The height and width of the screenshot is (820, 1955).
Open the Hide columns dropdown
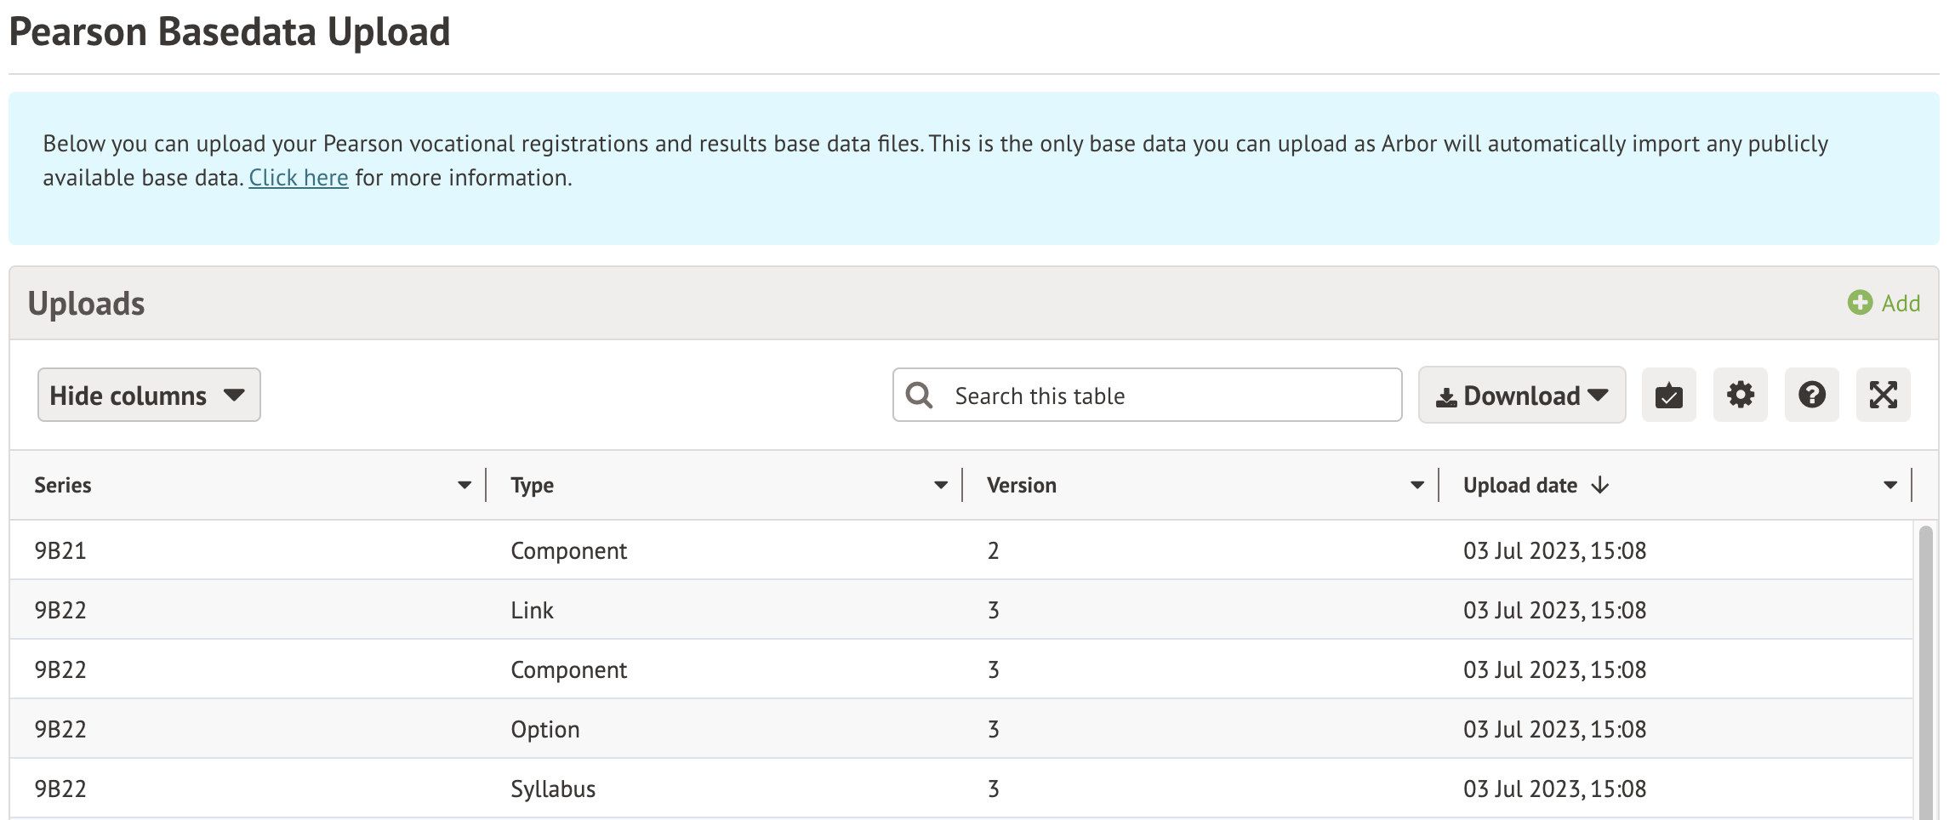click(x=149, y=396)
